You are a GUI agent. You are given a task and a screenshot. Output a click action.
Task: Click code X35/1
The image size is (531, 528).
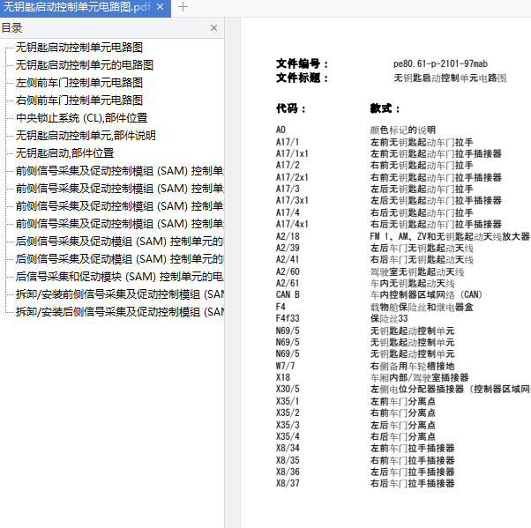click(288, 401)
